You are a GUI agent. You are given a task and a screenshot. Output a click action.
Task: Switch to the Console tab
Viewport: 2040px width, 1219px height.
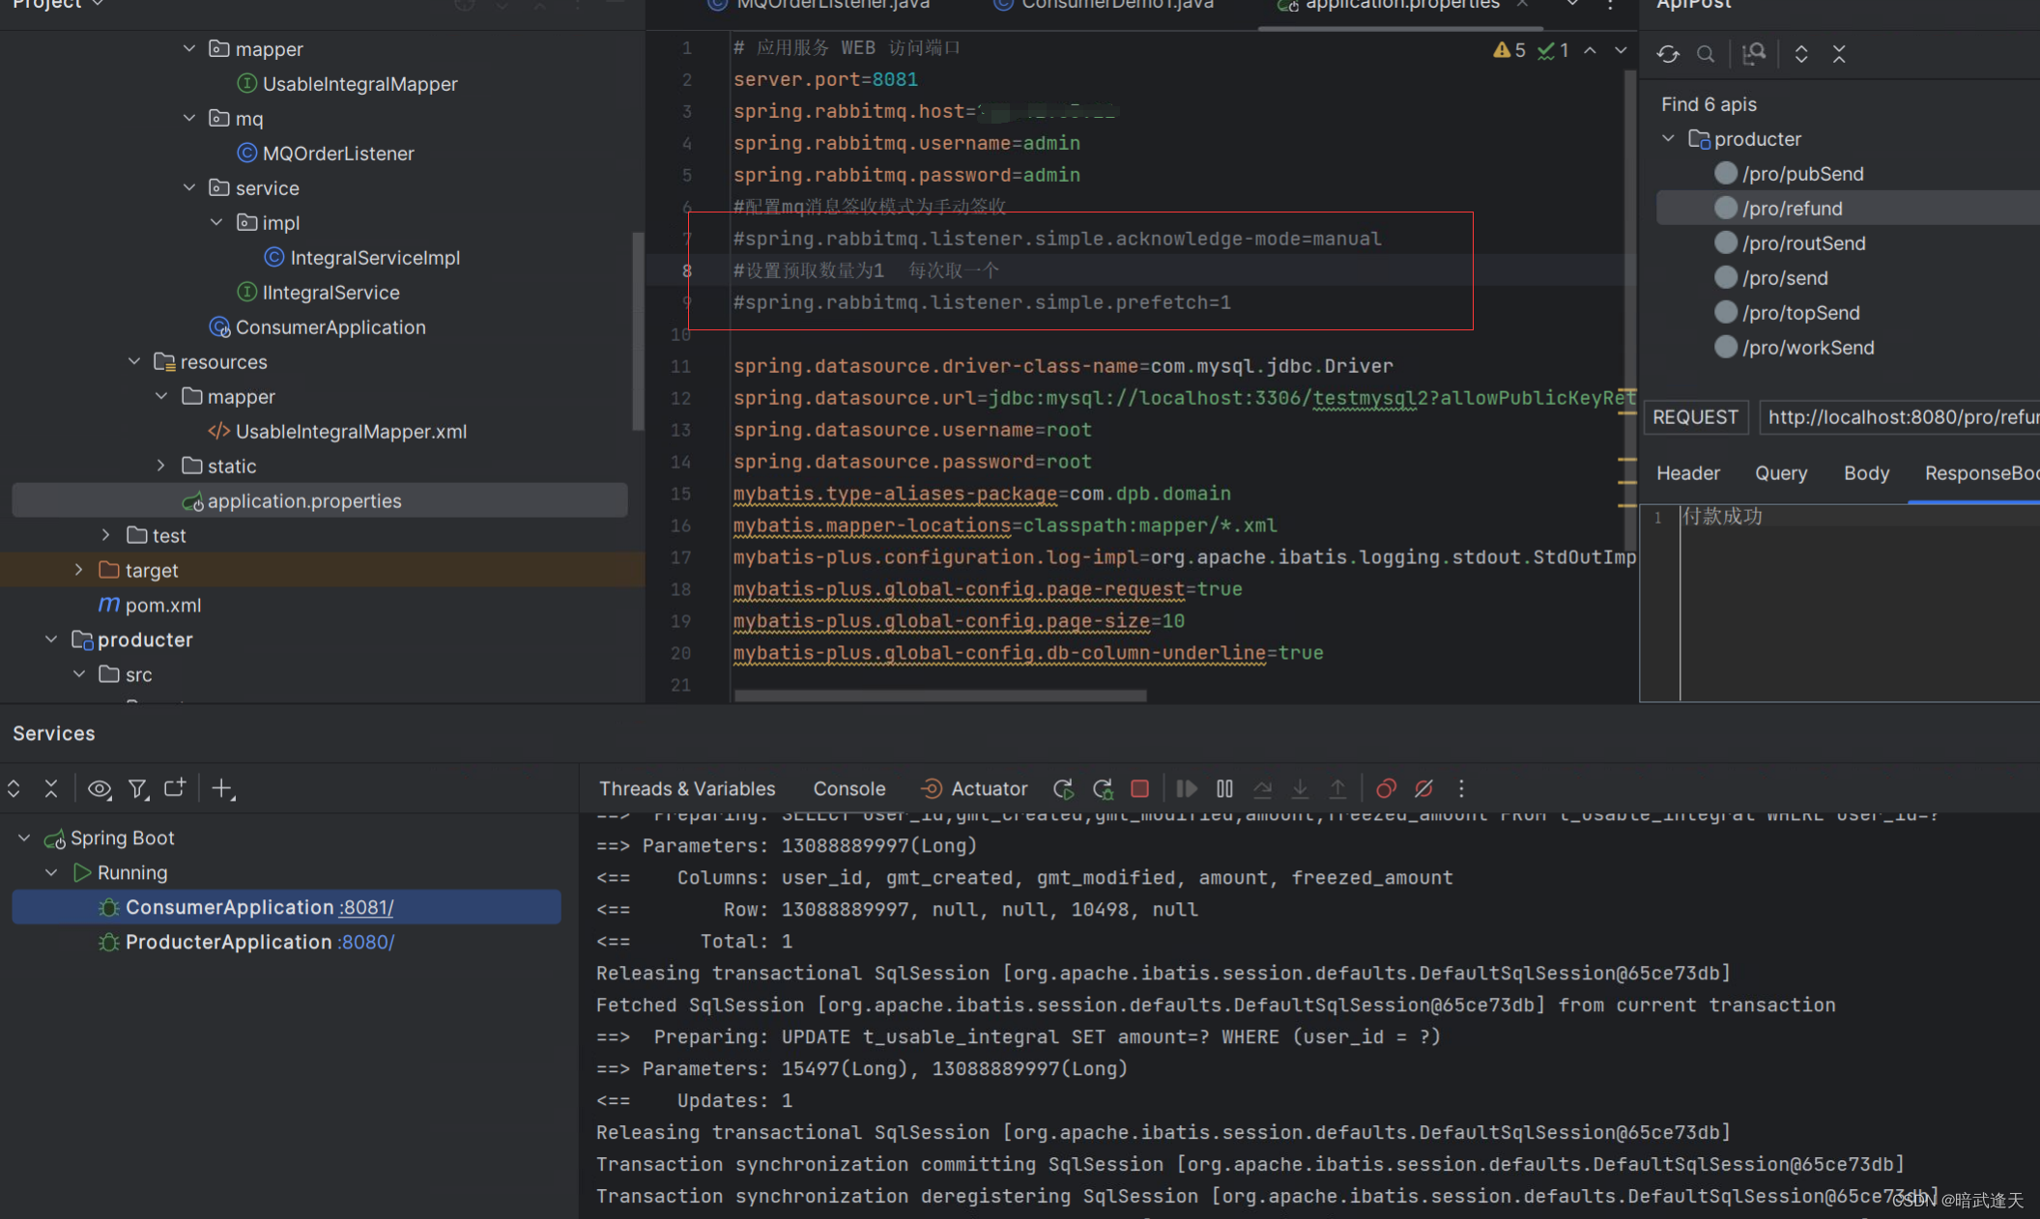click(849, 788)
